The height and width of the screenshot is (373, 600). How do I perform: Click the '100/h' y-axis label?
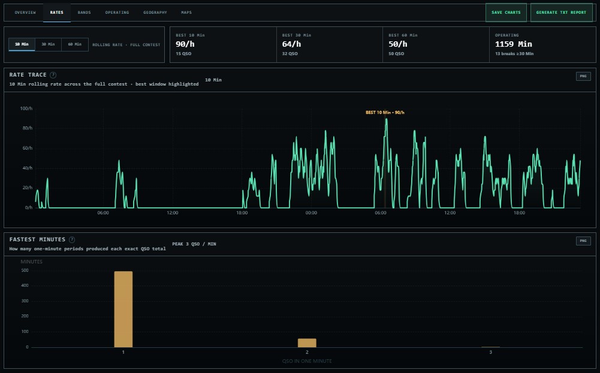26,108
